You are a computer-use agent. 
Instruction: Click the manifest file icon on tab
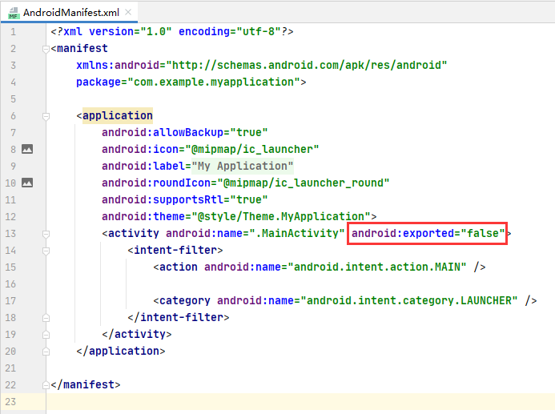click(14, 13)
